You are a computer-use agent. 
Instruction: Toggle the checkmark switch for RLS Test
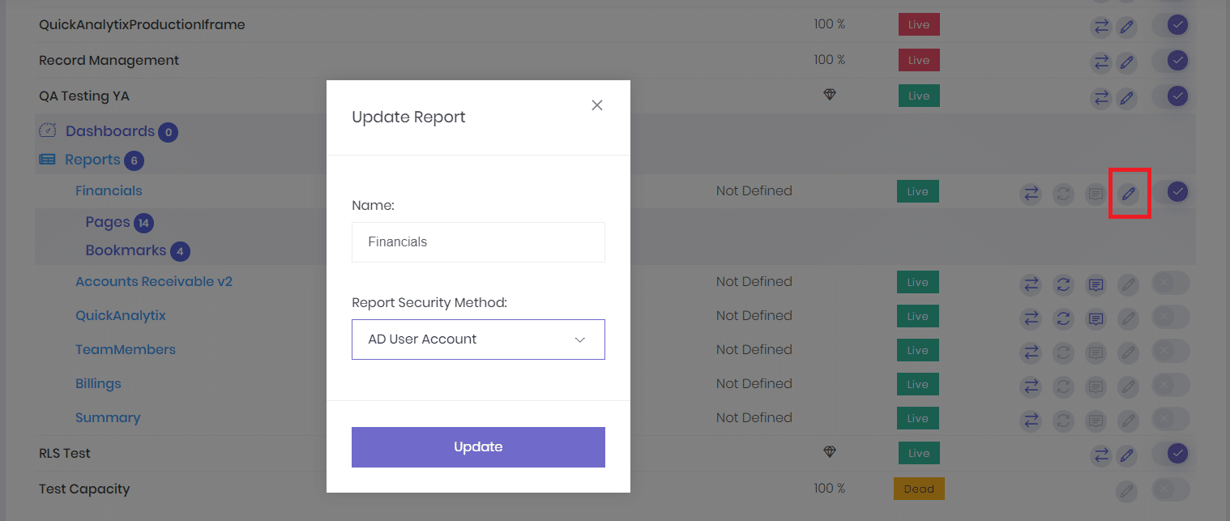1177,454
